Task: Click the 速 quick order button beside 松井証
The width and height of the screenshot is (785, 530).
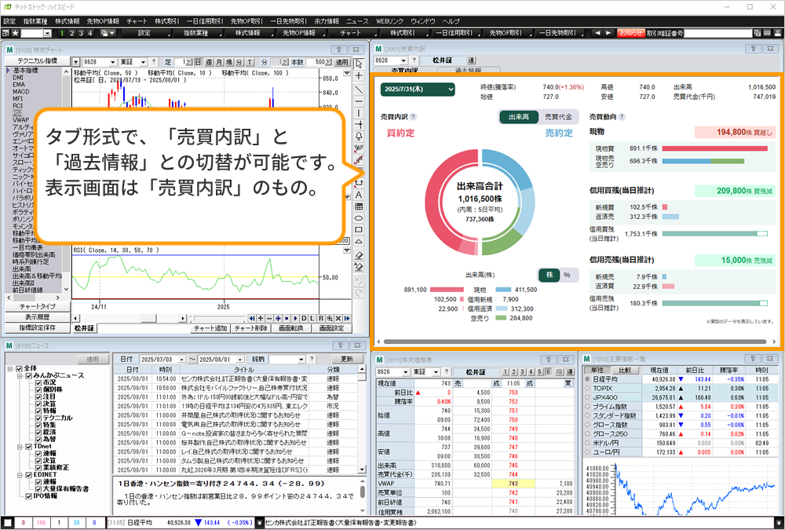Action: [x=471, y=60]
